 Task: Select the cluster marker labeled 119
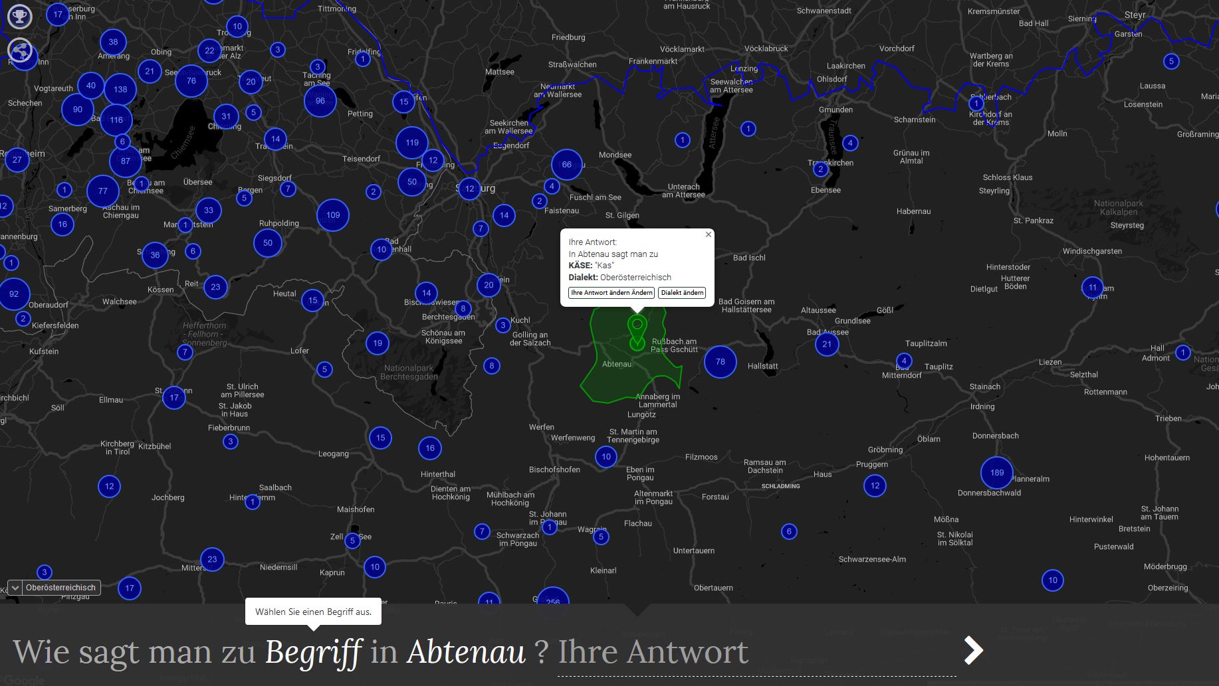coord(412,142)
